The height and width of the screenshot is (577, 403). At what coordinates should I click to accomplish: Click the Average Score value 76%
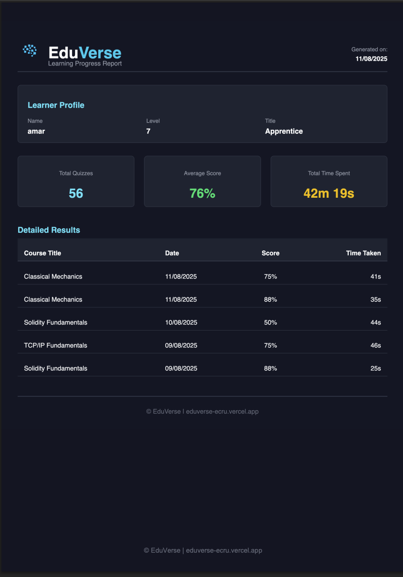click(202, 193)
